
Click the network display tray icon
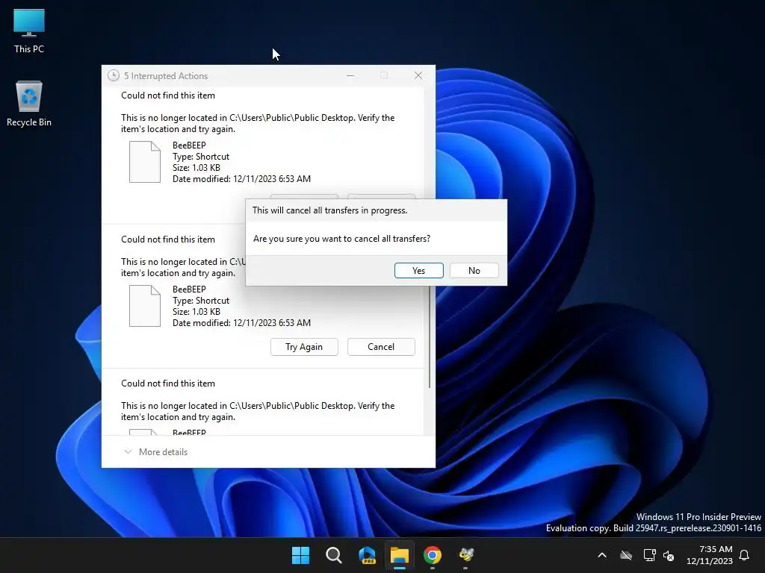coord(649,555)
